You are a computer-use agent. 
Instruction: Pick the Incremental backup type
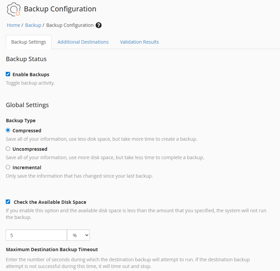(x=8, y=167)
